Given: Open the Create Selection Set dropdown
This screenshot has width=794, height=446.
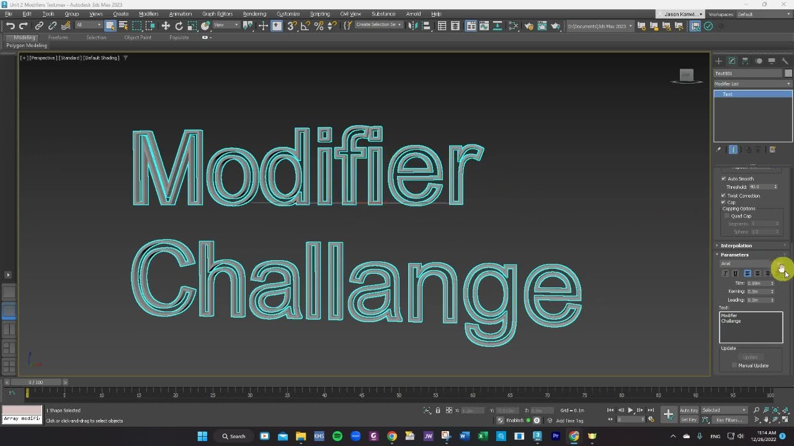Looking at the screenshot, I should point(378,25).
